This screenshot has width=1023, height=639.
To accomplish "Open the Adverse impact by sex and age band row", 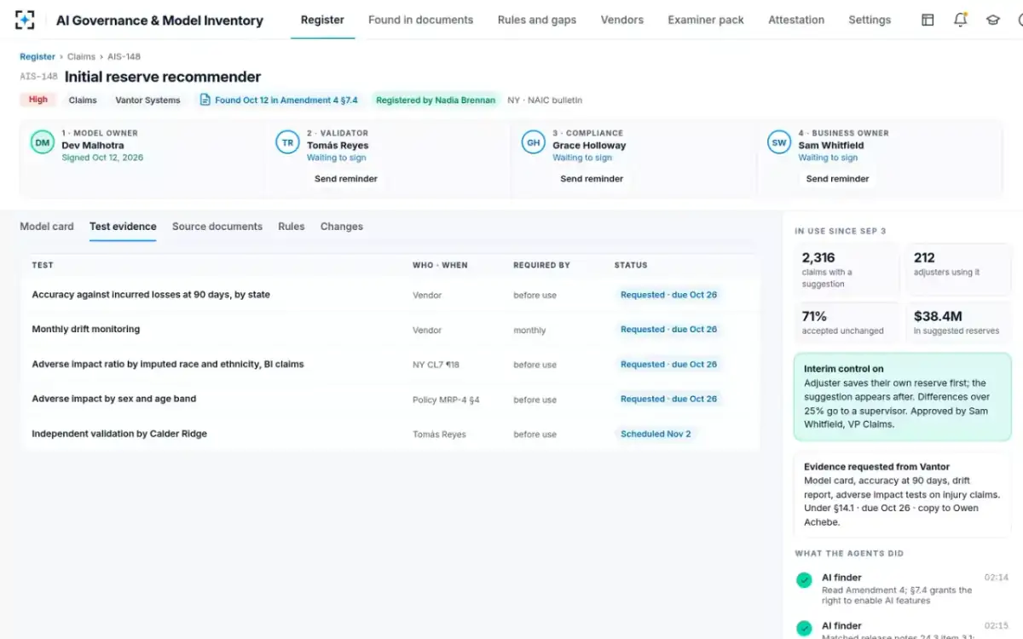I will [x=390, y=399].
